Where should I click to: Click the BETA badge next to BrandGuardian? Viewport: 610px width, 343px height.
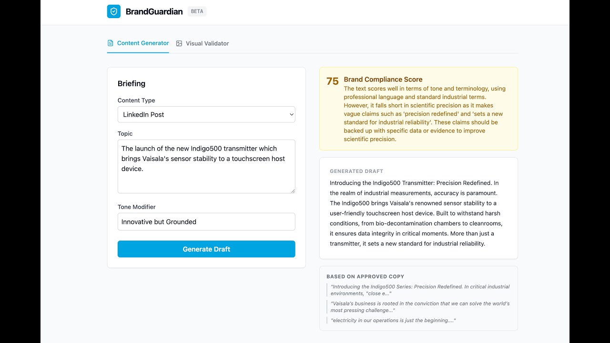click(197, 11)
